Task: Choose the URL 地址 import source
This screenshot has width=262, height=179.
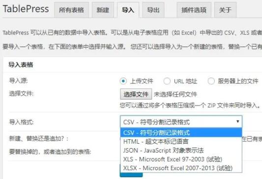Action: tap(167, 81)
